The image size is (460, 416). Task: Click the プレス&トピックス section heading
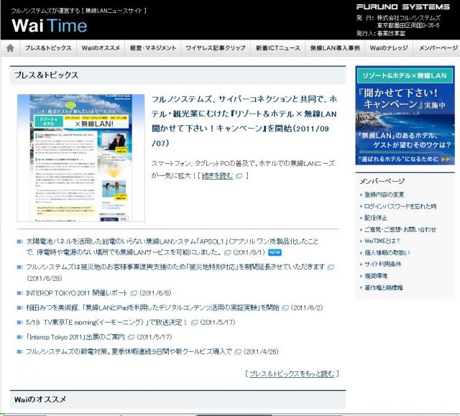(46, 75)
